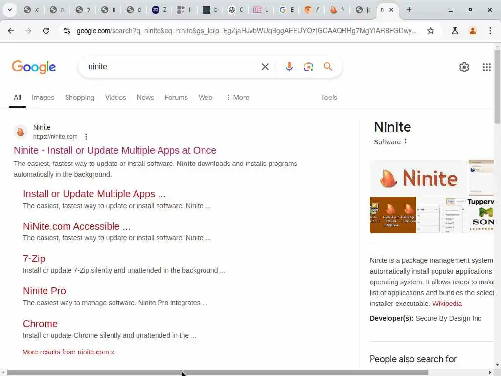The width and height of the screenshot is (501, 376).
Task: Open the orange Ninite agent icons thumbnail
Action: coord(393,215)
